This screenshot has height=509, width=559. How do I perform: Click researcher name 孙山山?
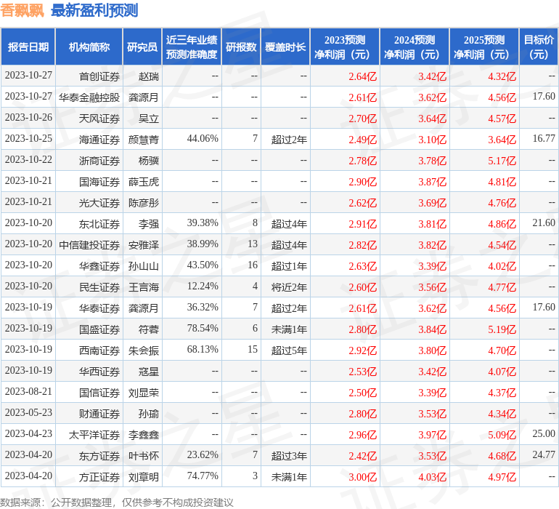point(144,266)
